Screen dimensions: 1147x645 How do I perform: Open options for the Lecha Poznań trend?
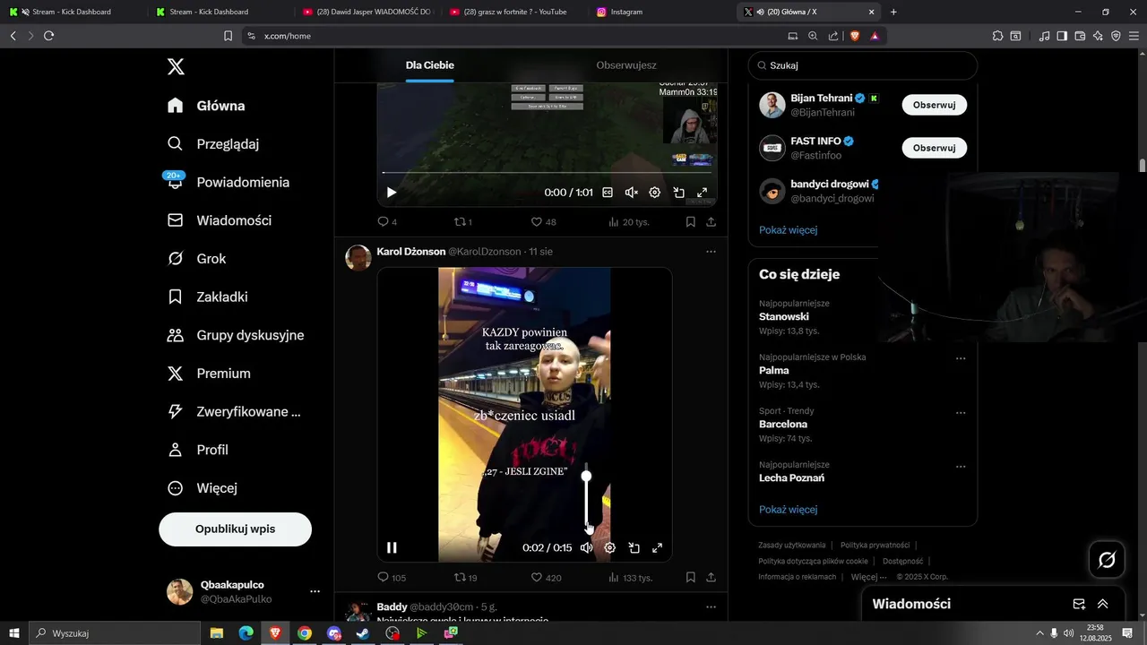pos(961,467)
